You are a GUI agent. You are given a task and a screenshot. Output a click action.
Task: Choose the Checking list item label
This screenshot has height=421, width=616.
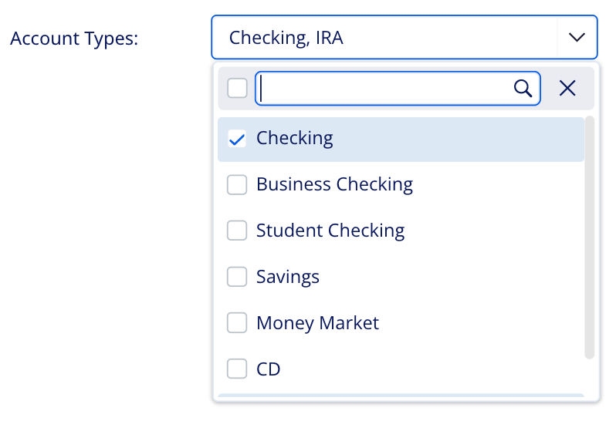coord(295,139)
